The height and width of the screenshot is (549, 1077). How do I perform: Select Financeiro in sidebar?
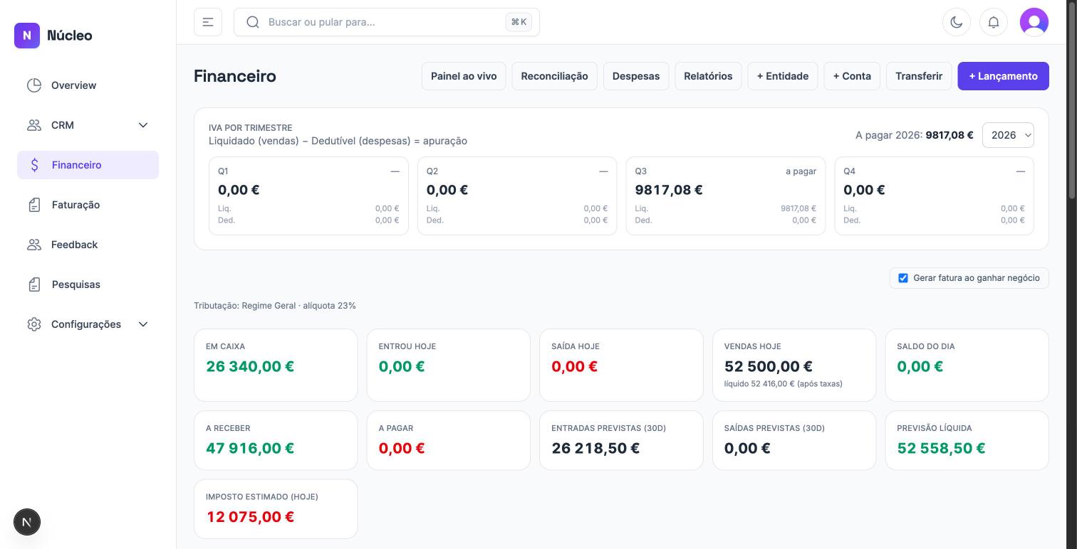pyautogui.click(x=88, y=165)
